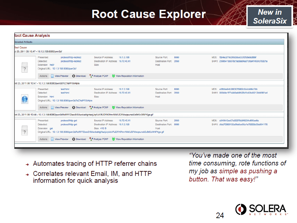The width and height of the screenshot is (297, 223).
Task: Click Analyze PCAP icon in redirect artifact row
Action: click(x=91, y=76)
